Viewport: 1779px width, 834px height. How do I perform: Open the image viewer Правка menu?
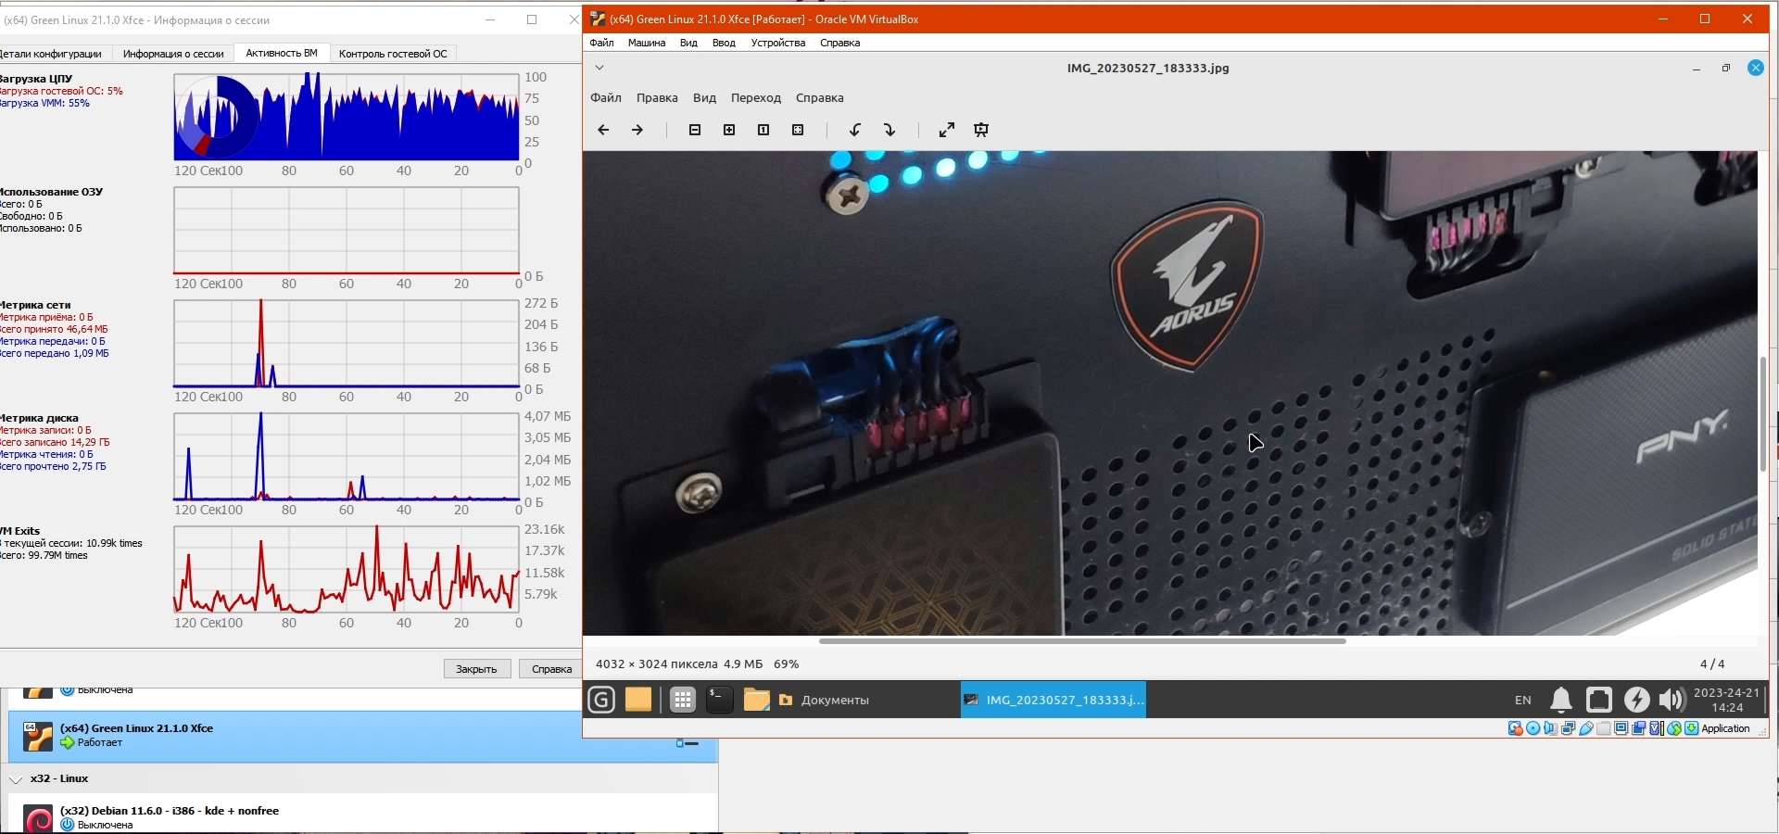(657, 98)
